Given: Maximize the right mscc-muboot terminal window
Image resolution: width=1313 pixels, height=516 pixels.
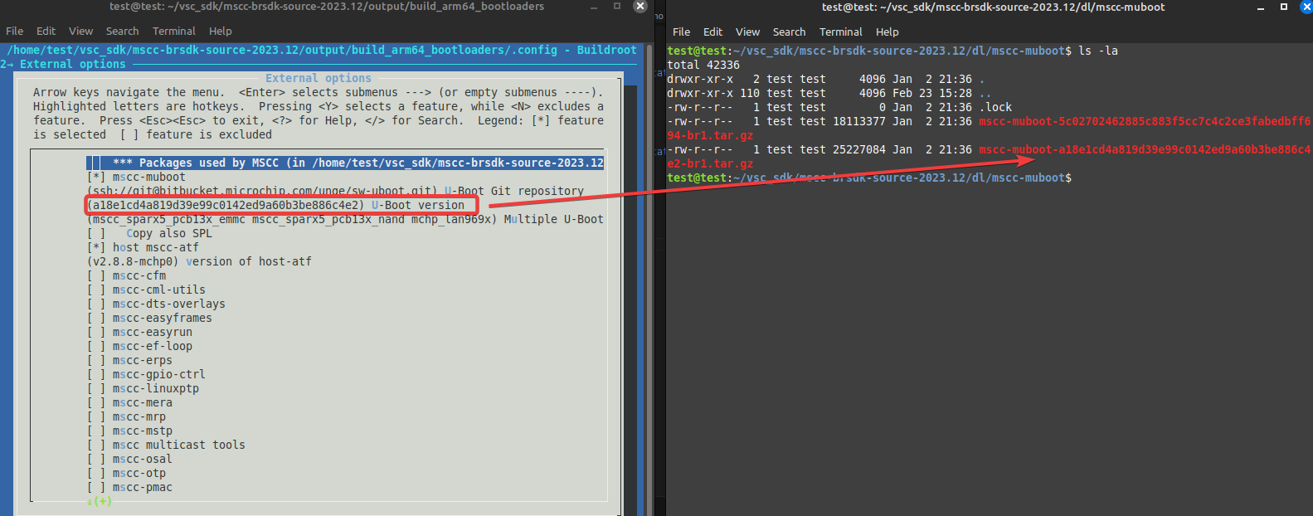Looking at the screenshot, I should pos(1283,7).
